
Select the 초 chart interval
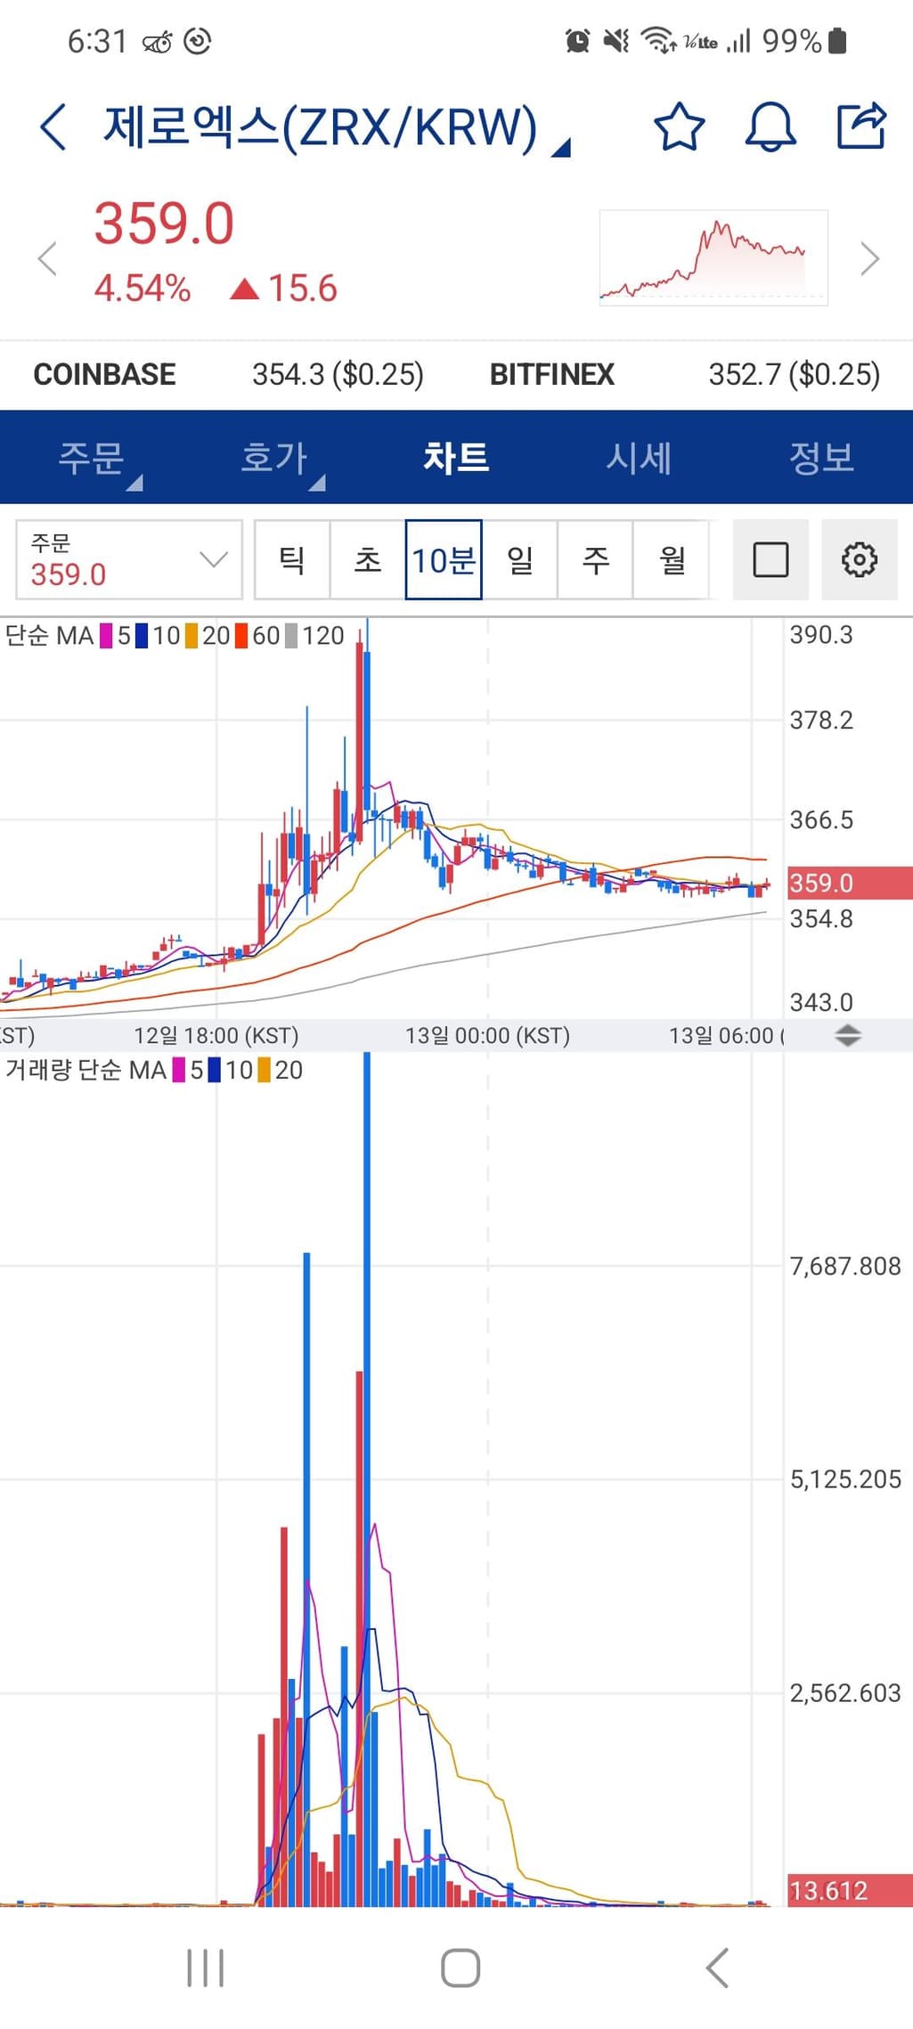[368, 559]
